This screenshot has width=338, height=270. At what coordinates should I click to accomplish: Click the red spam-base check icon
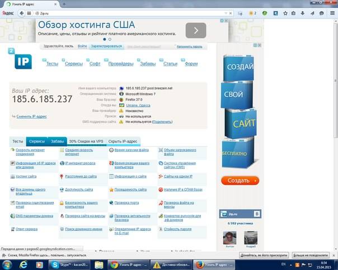click(x=161, y=190)
